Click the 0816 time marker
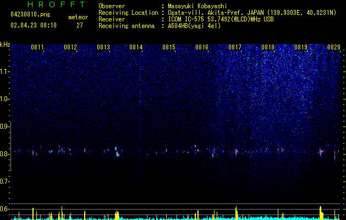The width and height of the screenshot is (346, 220). tap(202, 47)
